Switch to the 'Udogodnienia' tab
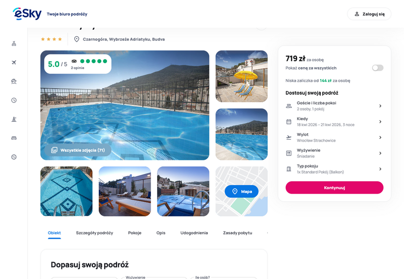Screen dimensions: 404x279 194,233
